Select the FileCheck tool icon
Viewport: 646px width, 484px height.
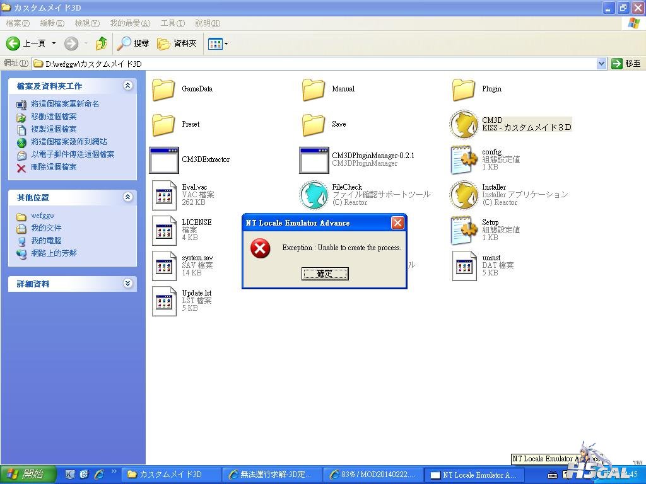click(x=314, y=195)
